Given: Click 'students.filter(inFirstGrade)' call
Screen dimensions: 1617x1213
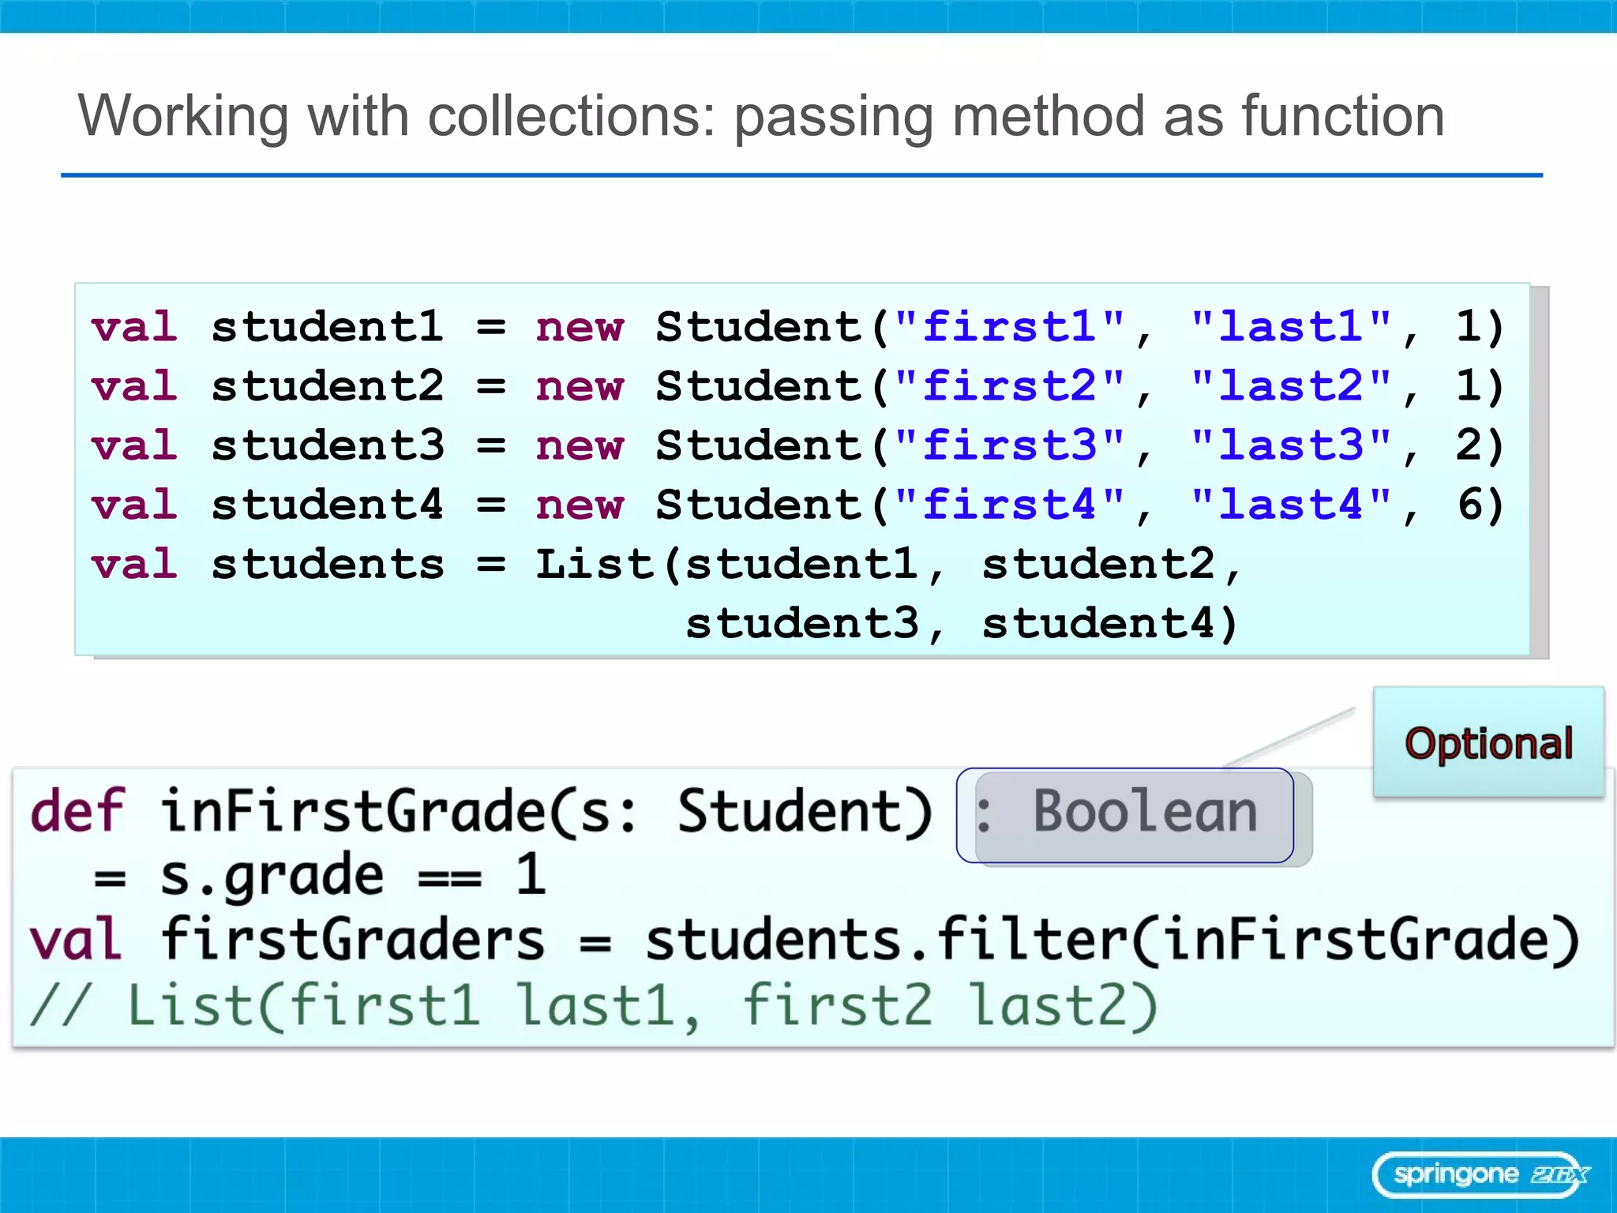Looking at the screenshot, I should tap(1112, 940).
